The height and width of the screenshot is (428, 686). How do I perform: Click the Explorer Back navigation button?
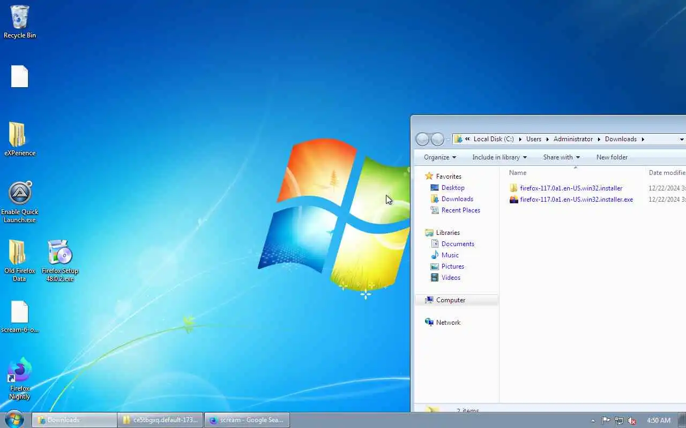click(x=422, y=139)
